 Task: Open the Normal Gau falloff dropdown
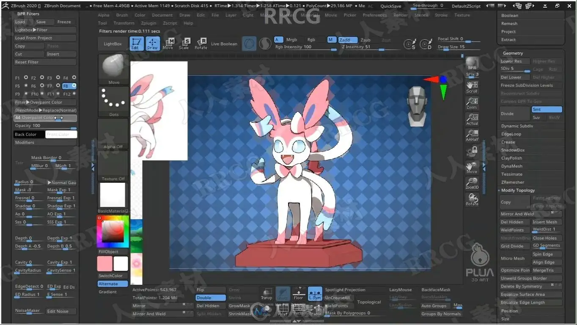tap(61, 182)
